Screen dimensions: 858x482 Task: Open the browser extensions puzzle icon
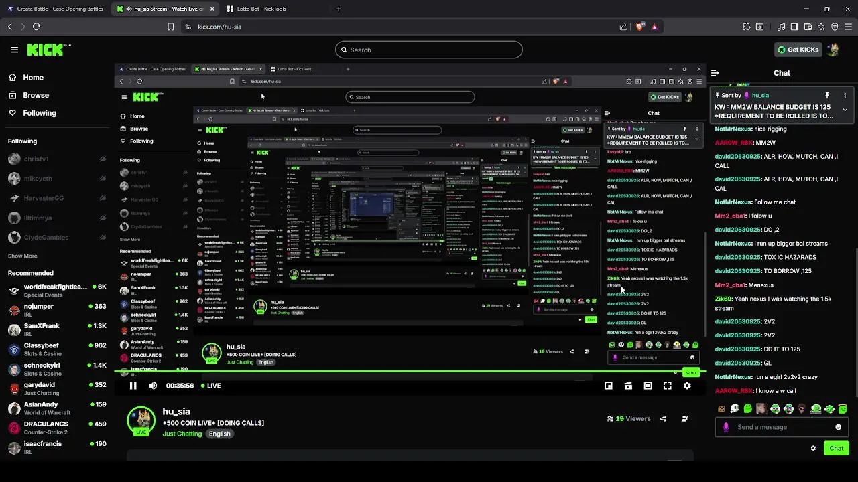(746, 27)
